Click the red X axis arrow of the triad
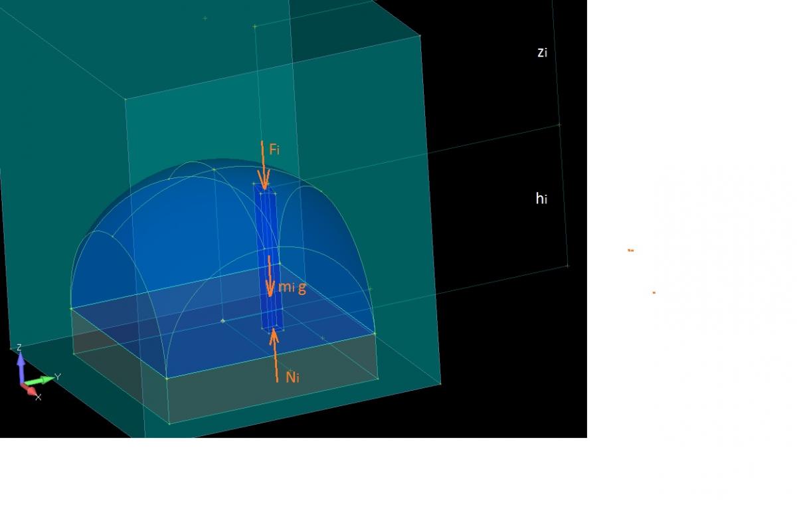 point(31,390)
